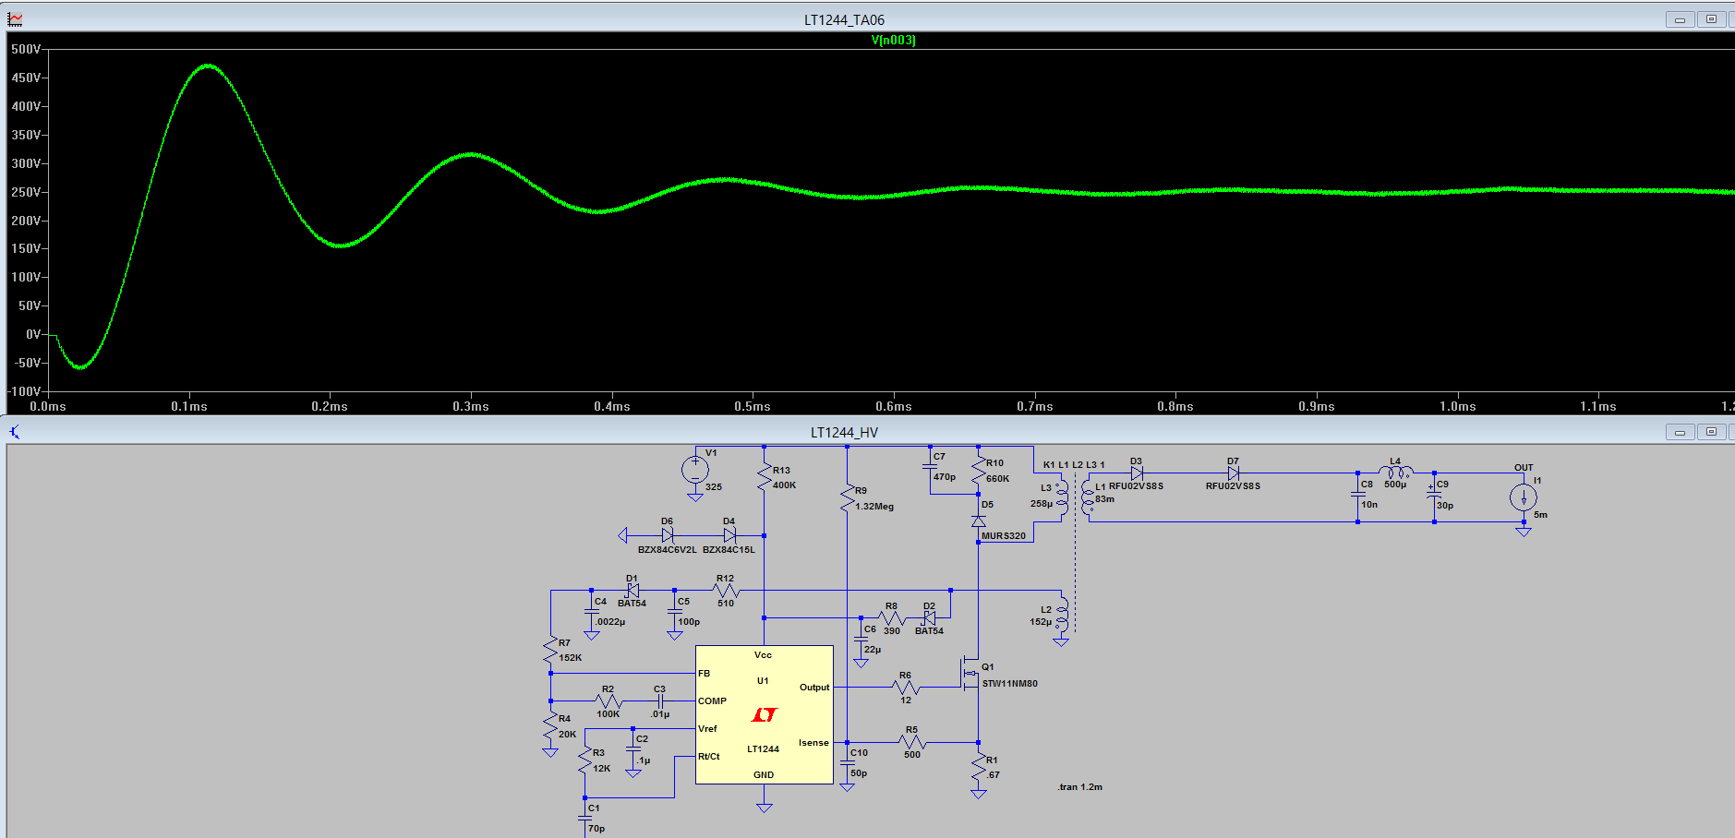Restore the LT1244_HV schematic pane
This screenshot has height=838, width=1735.
(x=1711, y=432)
